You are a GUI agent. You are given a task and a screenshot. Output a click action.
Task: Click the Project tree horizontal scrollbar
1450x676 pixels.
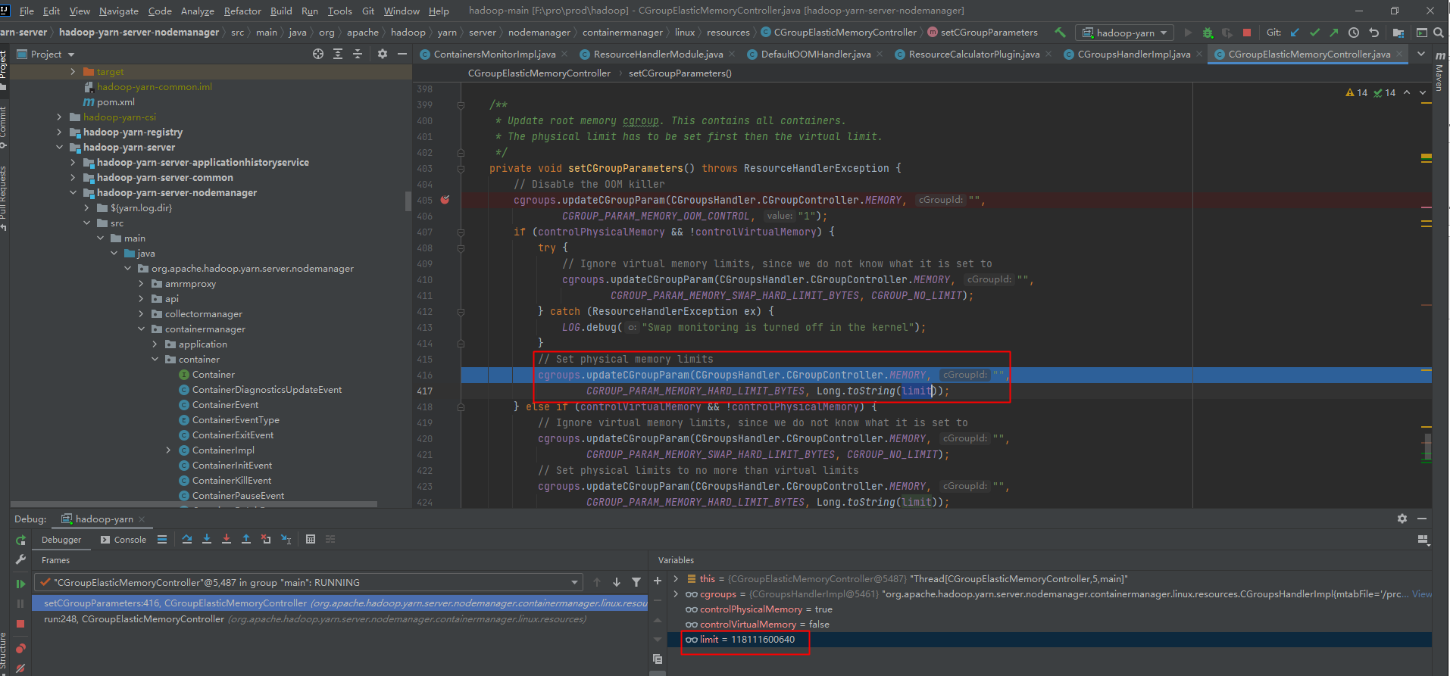point(194,503)
